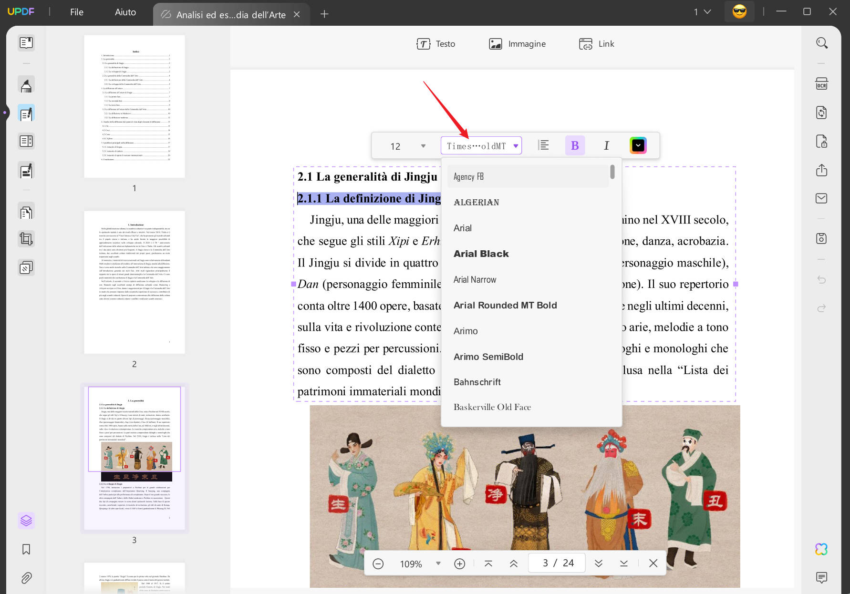Select the Comment highlighter tool
This screenshot has height=594, width=850.
26,85
